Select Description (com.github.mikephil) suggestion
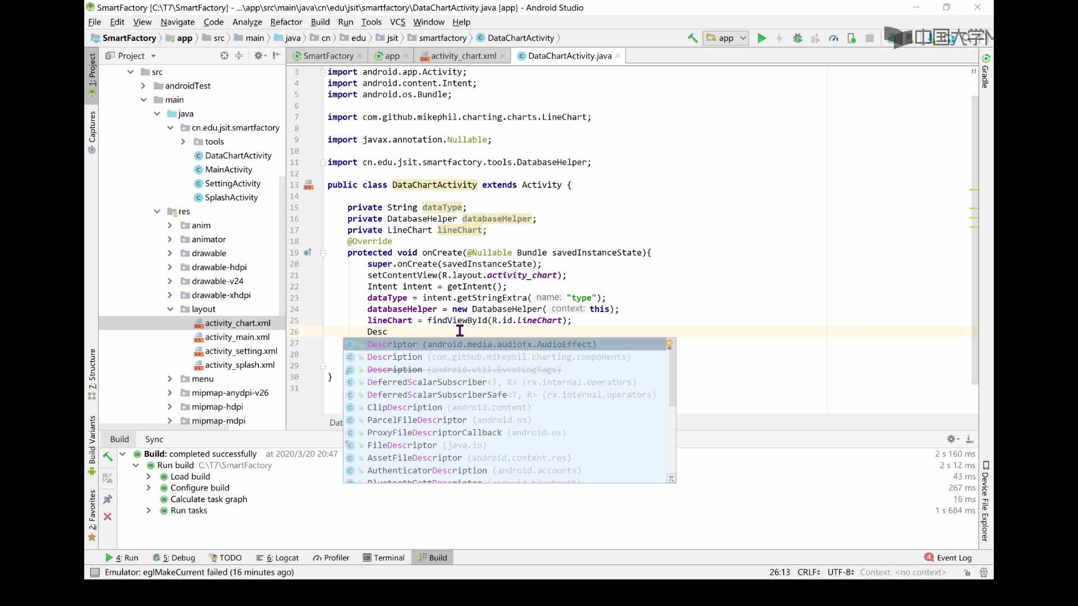 505,357
